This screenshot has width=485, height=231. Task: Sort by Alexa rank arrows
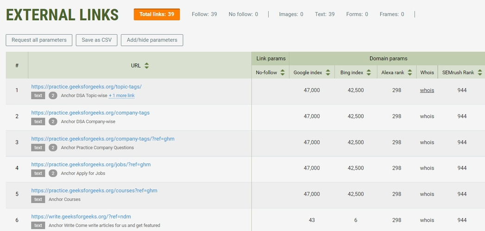point(409,73)
